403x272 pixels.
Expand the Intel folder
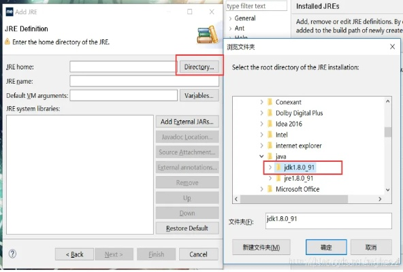pos(261,135)
